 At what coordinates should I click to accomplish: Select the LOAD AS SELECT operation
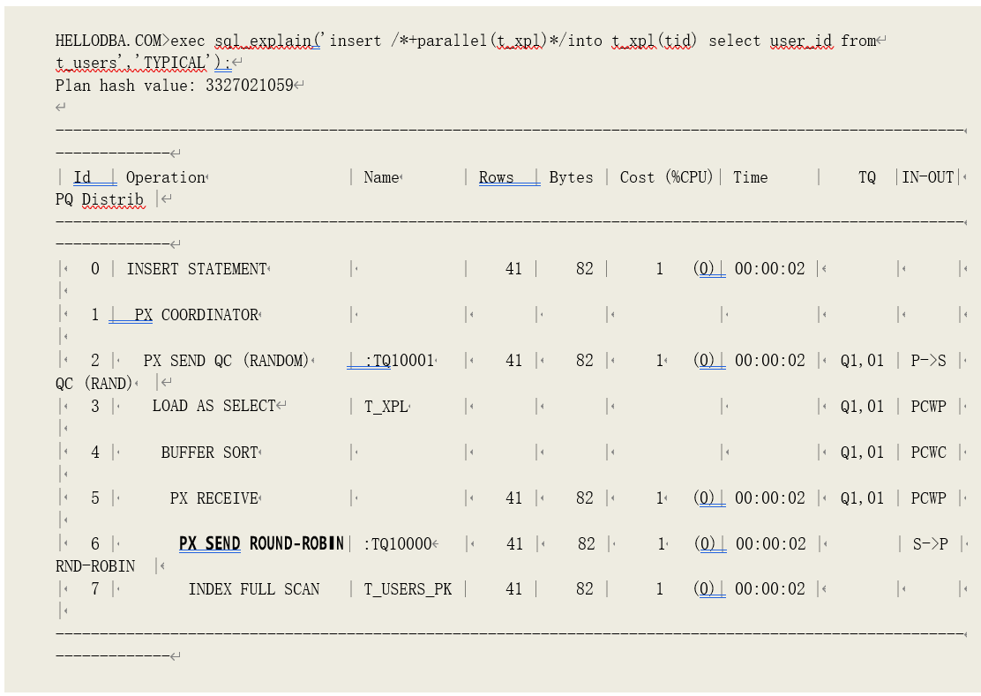pos(213,407)
